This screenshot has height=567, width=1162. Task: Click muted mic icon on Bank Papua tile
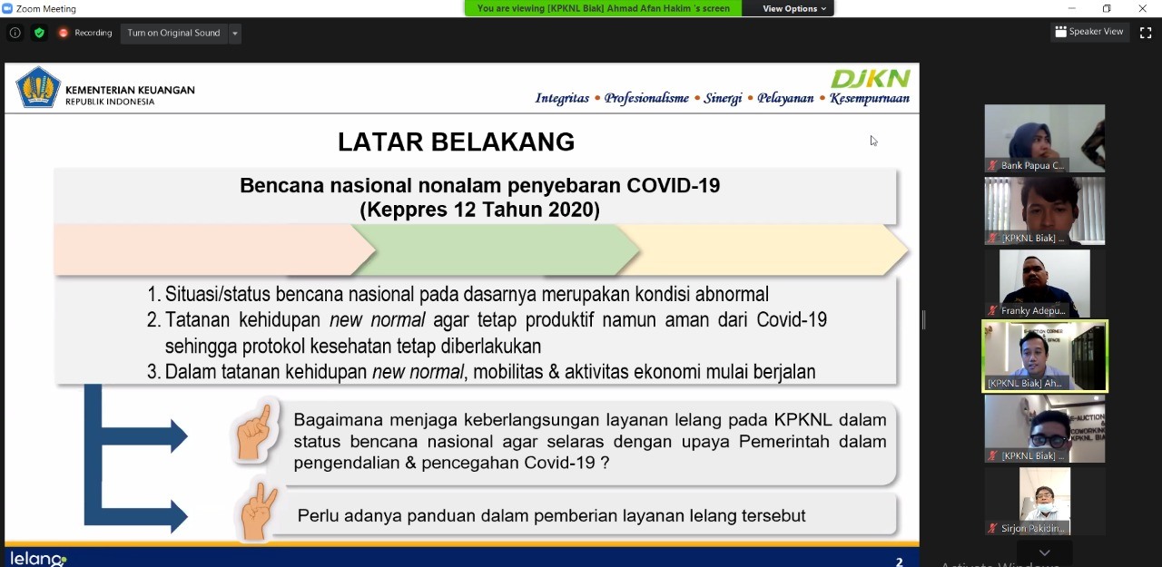point(992,166)
